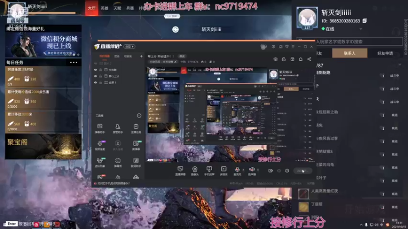Expand the 在线 status dropdown
The width and height of the screenshot is (408, 229).
pos(361,29)
